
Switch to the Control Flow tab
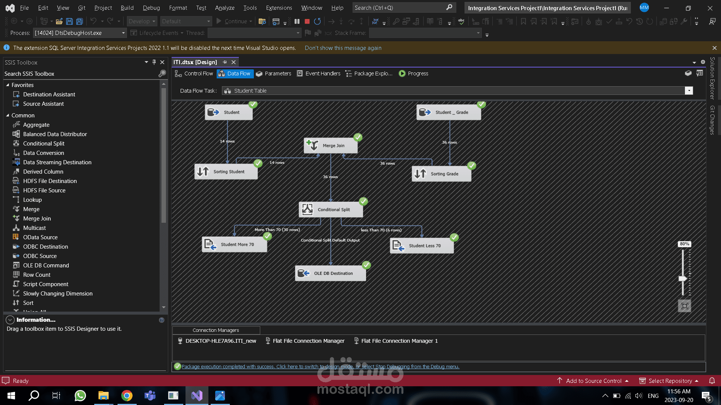194,73
